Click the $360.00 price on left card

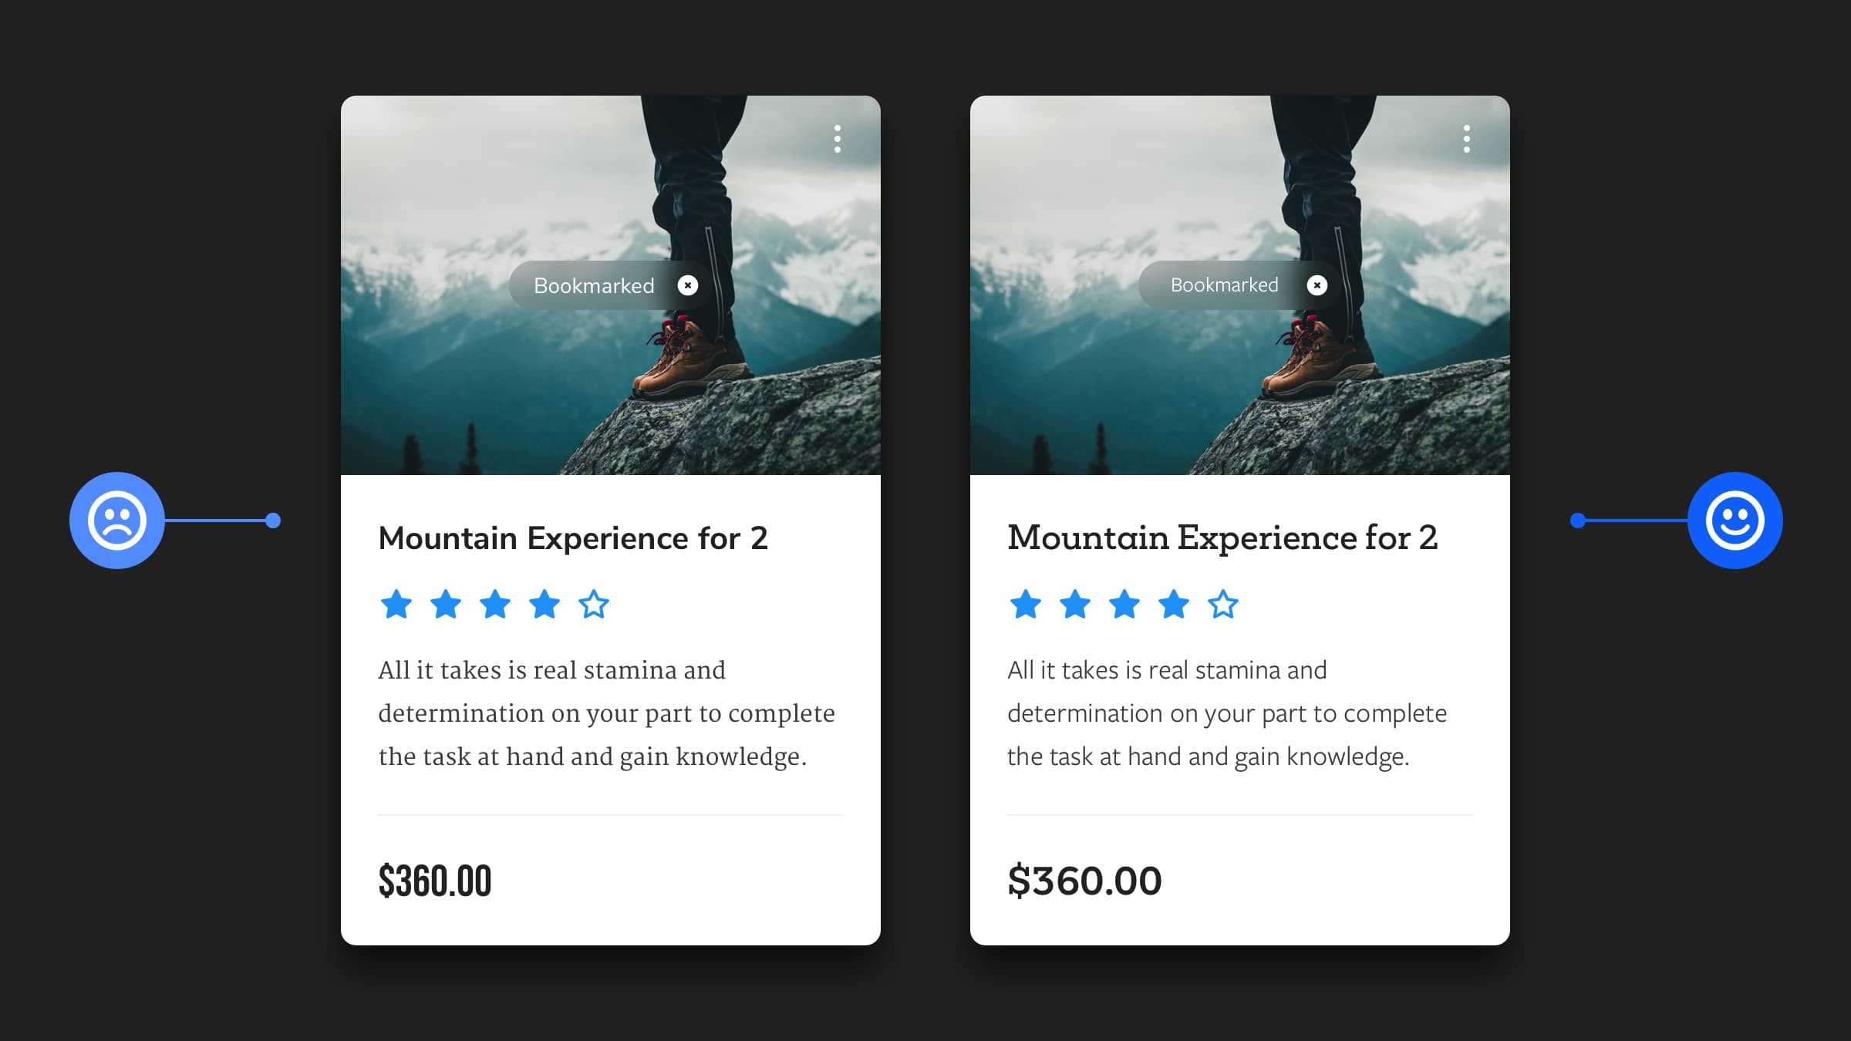click(x=435, y=881)
